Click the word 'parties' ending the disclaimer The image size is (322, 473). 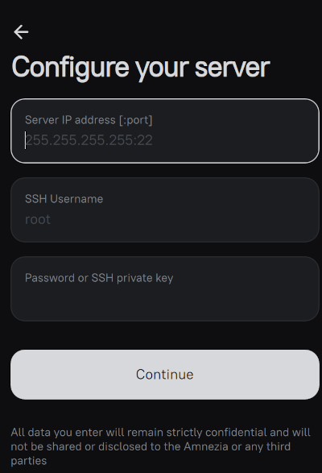coord(29,461)
